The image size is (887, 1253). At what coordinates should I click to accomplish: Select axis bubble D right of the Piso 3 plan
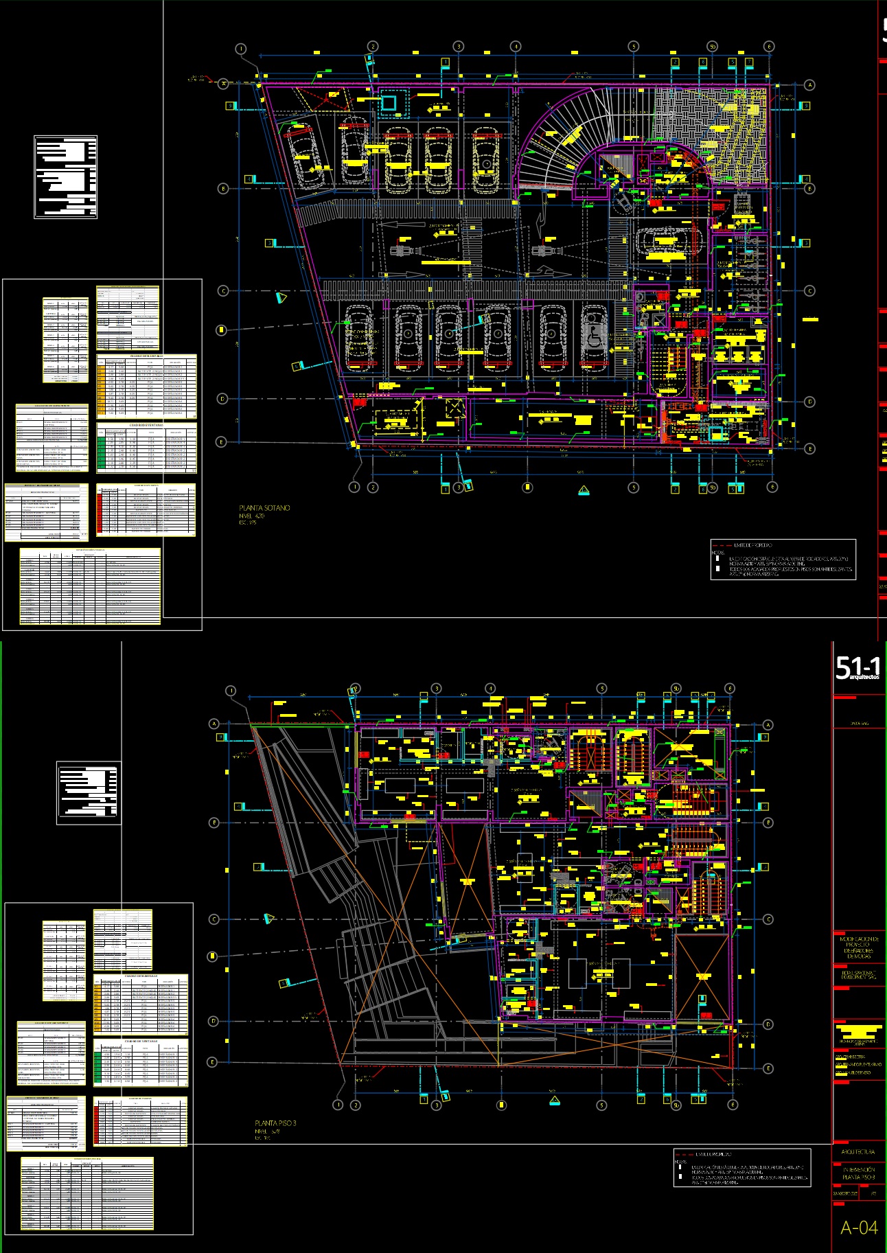click(x=768, y=1024)
